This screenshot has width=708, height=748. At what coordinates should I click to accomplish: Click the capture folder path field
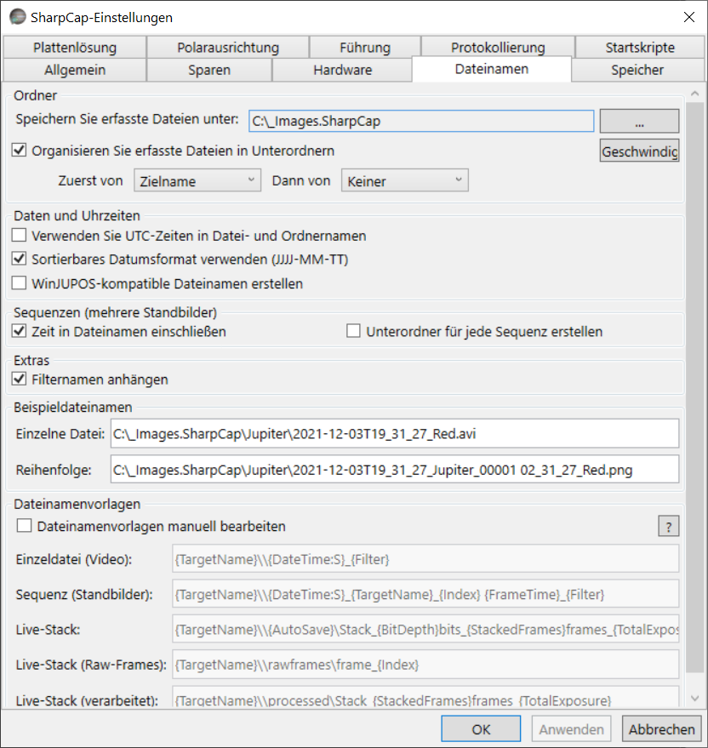[421, 121]
